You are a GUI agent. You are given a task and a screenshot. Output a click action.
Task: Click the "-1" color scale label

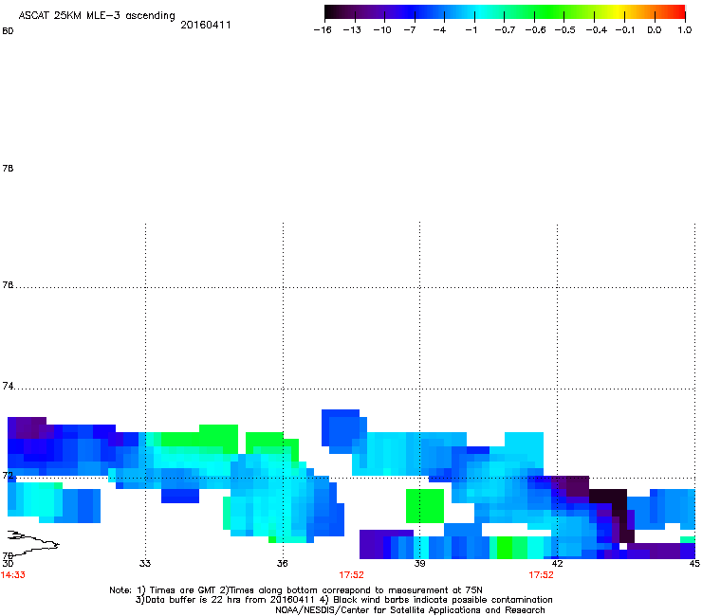(471, 30)
